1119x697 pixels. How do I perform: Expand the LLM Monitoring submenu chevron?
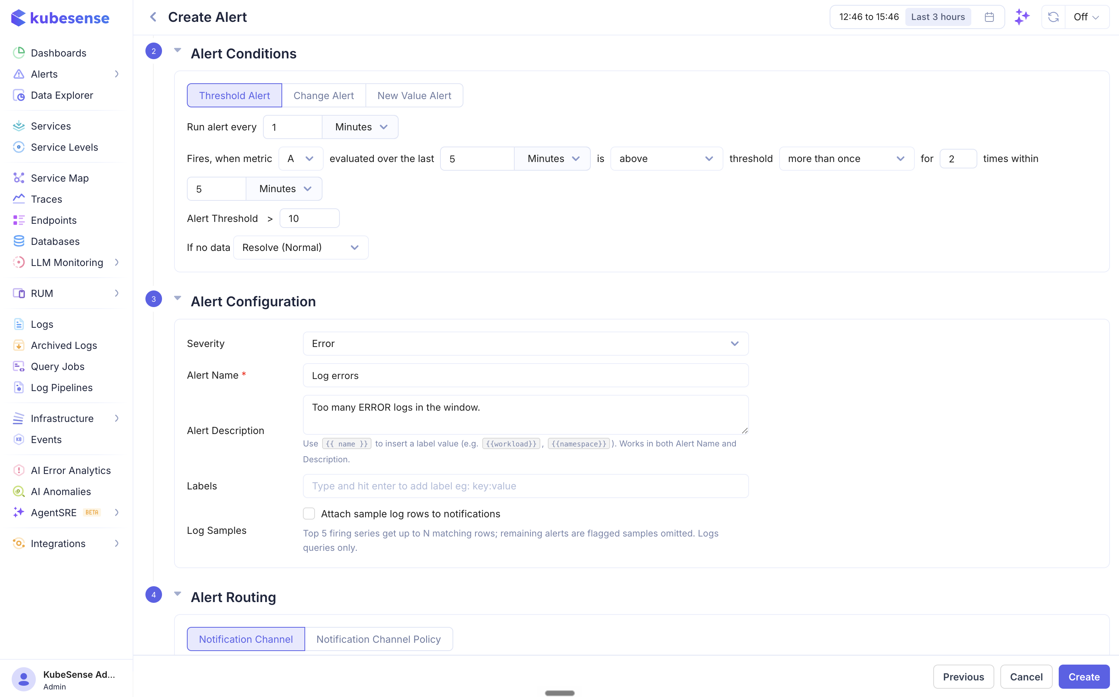pos(117,262)
